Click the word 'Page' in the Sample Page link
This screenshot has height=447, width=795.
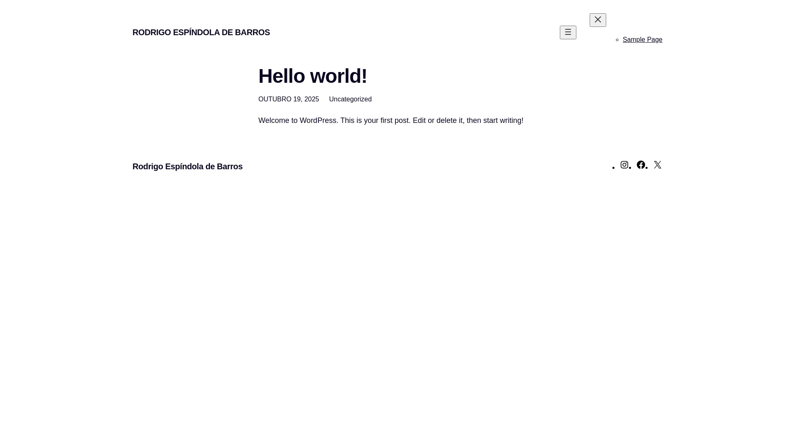coord(654,40)
